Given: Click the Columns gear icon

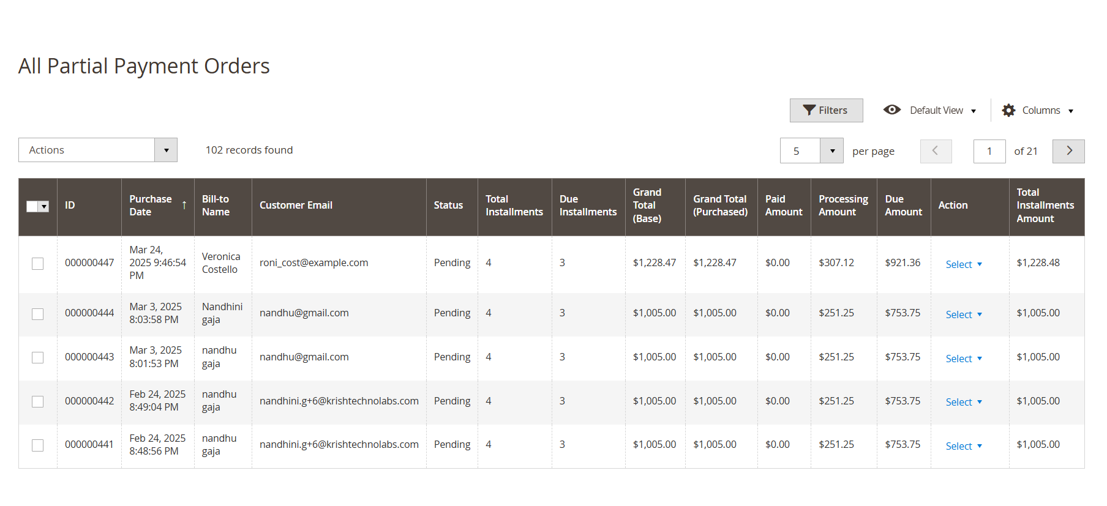Looking at the screenshot, I should (x=1008, y=110).
